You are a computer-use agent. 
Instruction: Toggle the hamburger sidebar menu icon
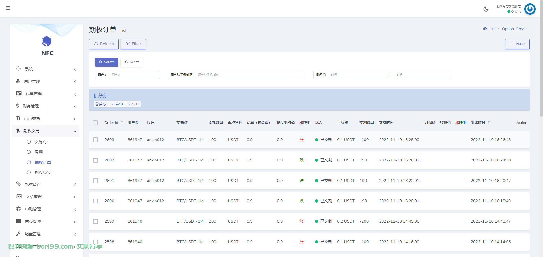pos(8,8)
